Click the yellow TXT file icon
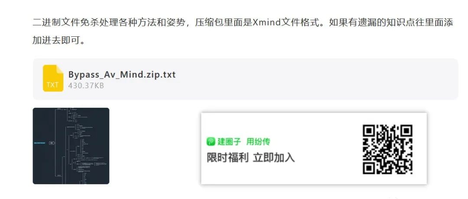The height and width of the screenshot is (199, 468). pos(53,78)
